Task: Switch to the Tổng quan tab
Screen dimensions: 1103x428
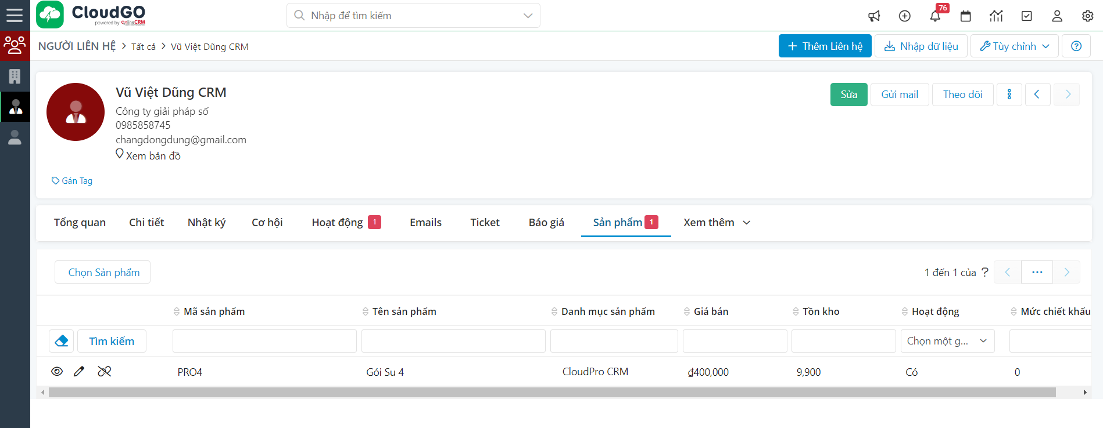Action: coord(80,223)
